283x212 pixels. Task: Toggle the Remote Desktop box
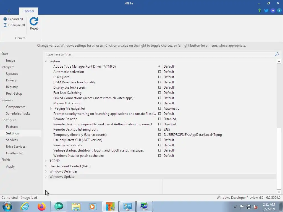(x=159, y=119)
